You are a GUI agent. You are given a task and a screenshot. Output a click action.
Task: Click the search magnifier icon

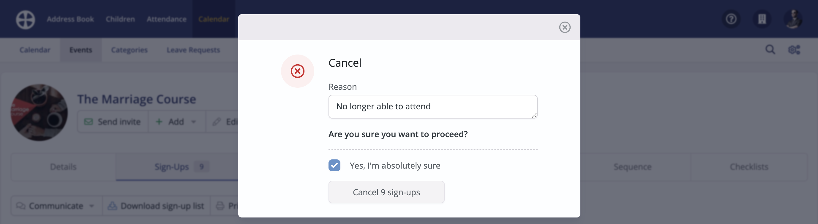pos(770,50)
